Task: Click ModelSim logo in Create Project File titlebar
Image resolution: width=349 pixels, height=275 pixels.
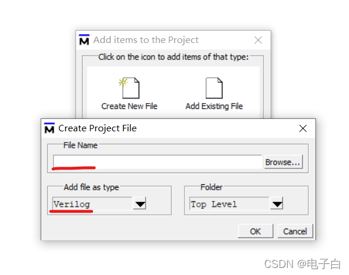Action: click(50, 128)
